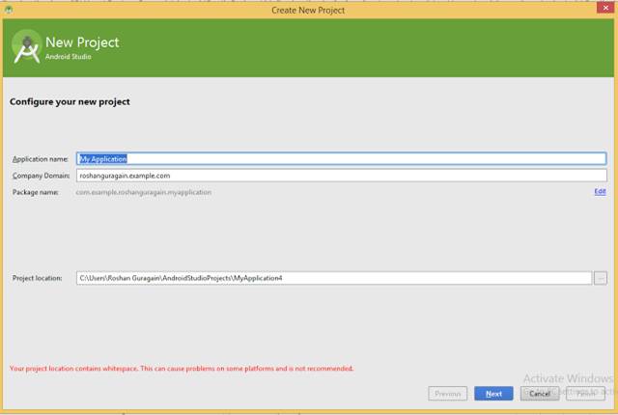
Task: Click the Company Domain input field
Action: tap(341, 176)
